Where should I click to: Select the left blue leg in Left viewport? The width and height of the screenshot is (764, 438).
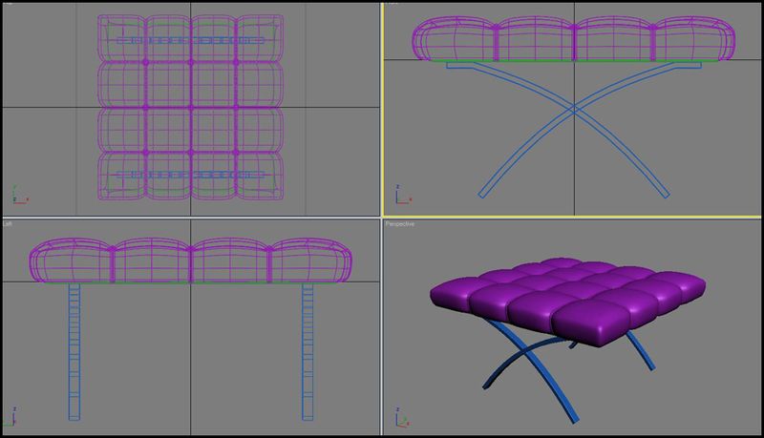pyautogui.click(x=74, y=351)
